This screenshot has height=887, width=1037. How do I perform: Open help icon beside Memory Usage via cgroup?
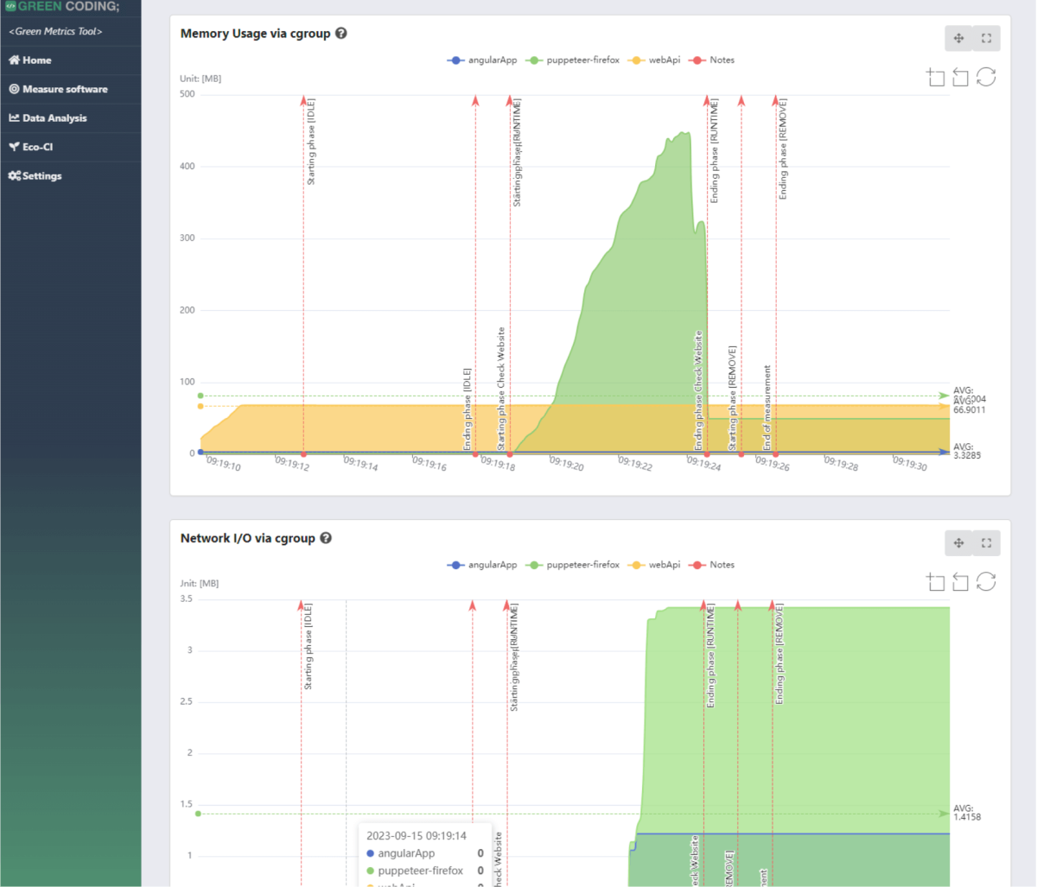coord(341,34)
